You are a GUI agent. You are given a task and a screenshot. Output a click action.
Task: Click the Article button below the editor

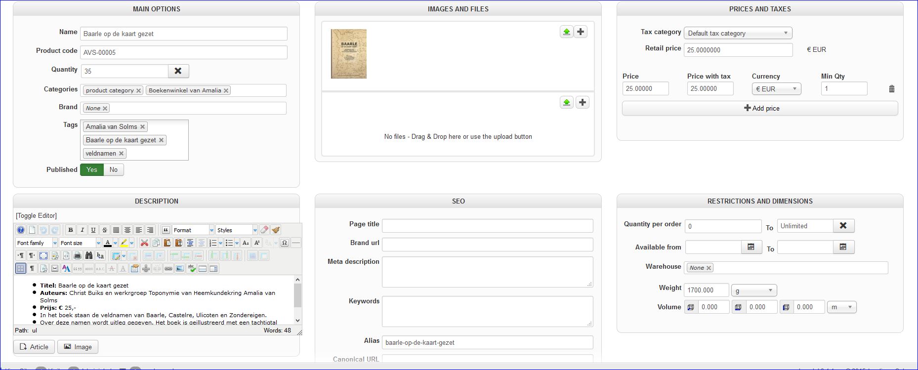34,347
